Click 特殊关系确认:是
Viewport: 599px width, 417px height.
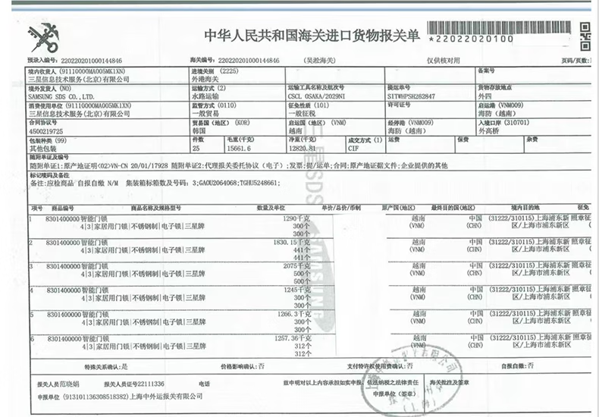point(106,368)
